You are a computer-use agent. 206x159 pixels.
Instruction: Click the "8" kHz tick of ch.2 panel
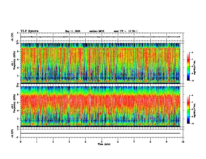[x=18, y=94]
